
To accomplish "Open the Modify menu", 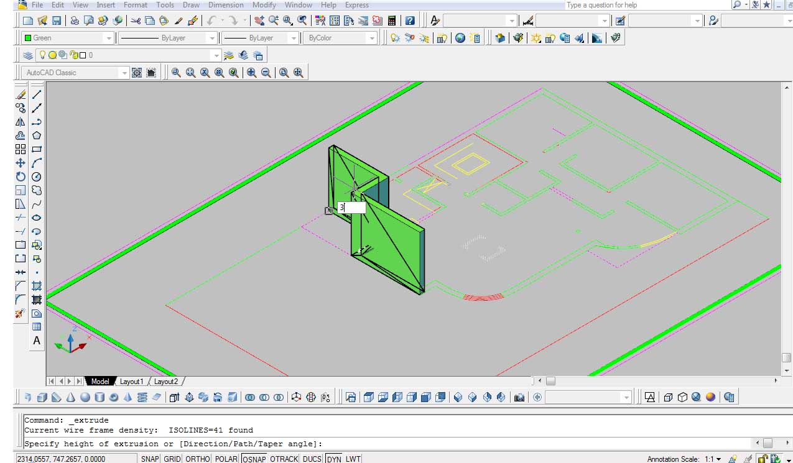I will click(x=264, y=5).
